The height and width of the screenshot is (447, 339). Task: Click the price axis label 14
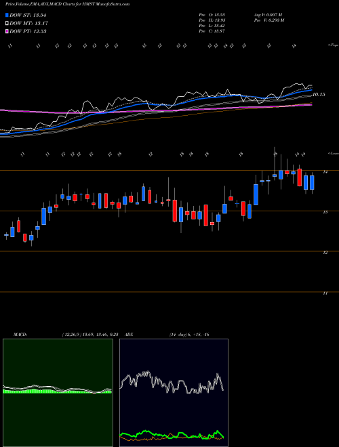click(x=325, y=171)
